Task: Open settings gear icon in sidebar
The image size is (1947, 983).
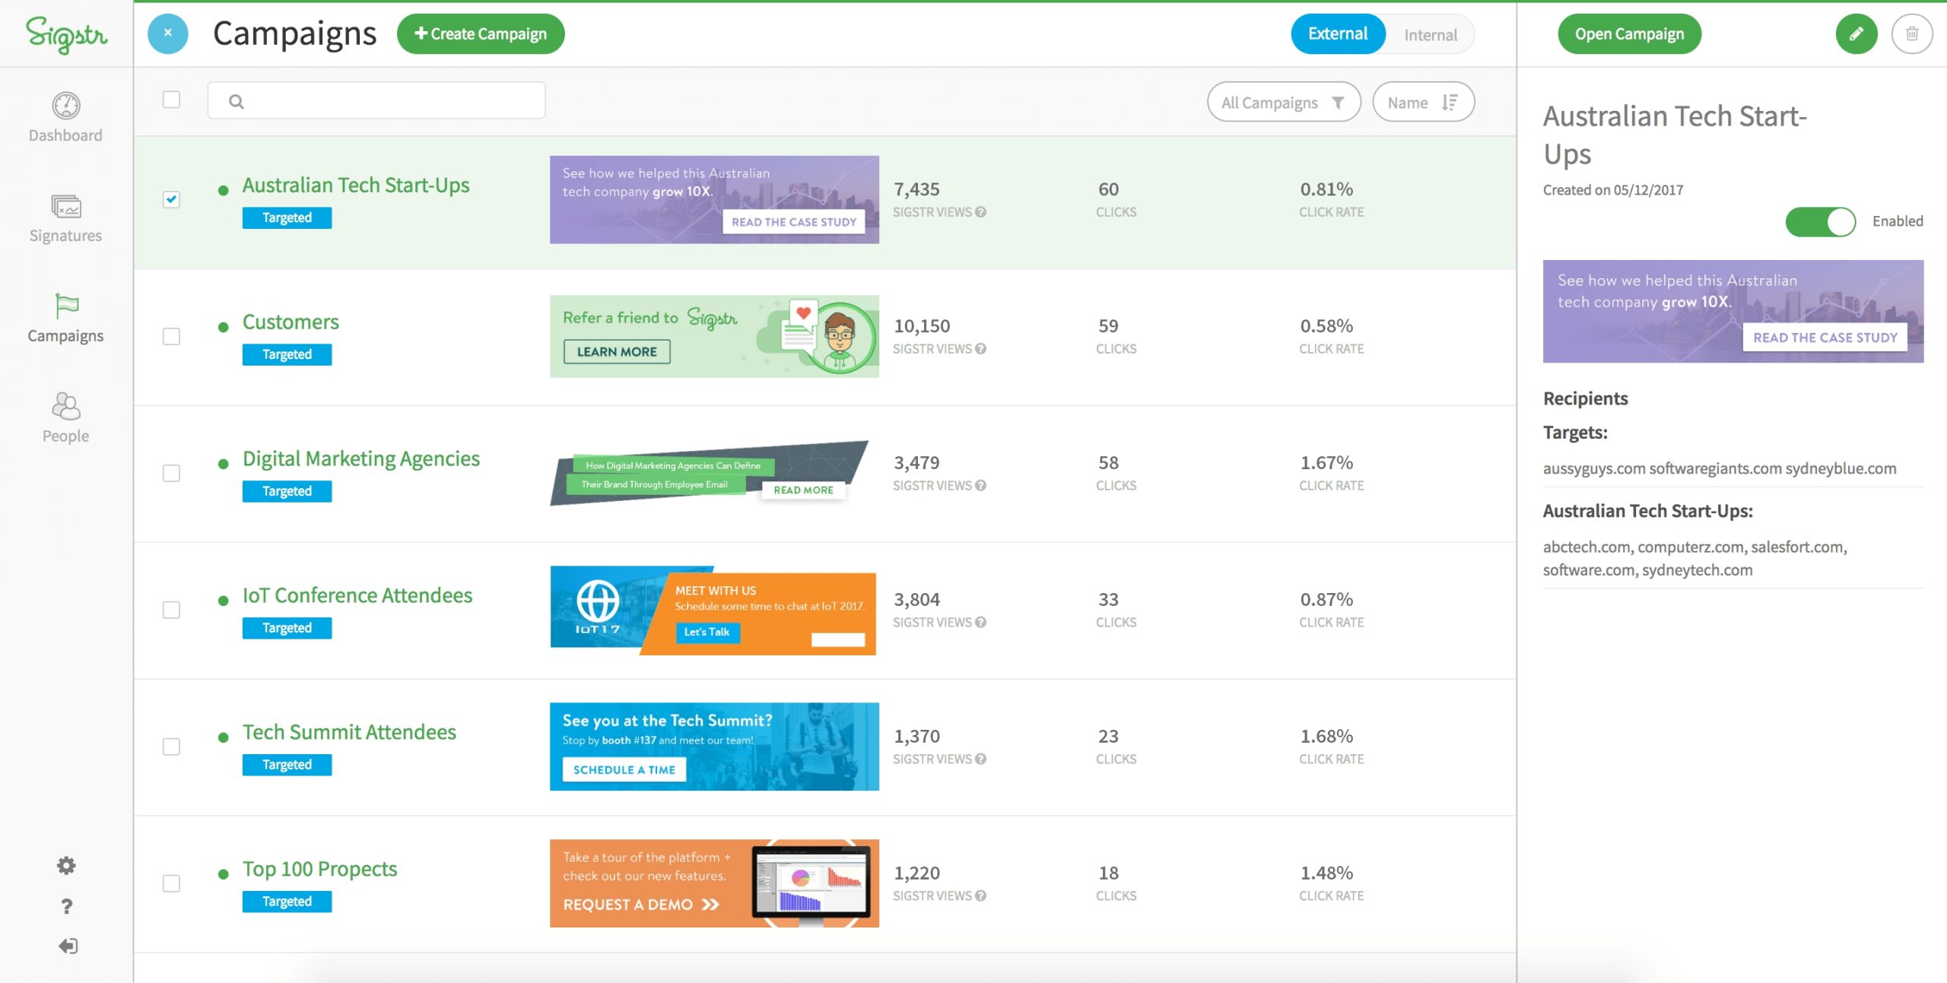Action: pyautogui.click(x=66, y=865)
